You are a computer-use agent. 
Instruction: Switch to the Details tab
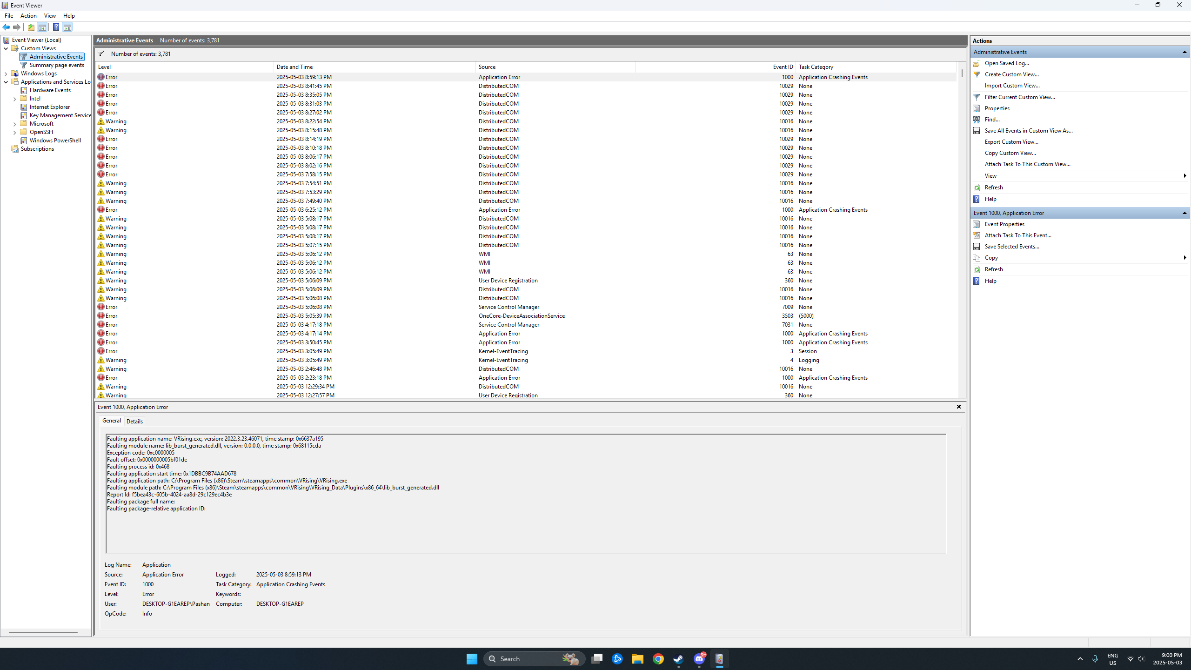click(134, 421)
